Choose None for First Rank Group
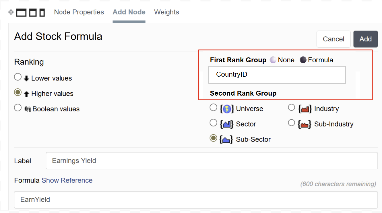Image resolution: width=382 pixels, height=213 pixels. (x=273, y=60)
